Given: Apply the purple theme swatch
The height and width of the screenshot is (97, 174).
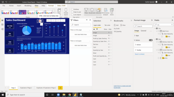Looking at the screenshot, I should pyautogui.click(x=23, y=12).
